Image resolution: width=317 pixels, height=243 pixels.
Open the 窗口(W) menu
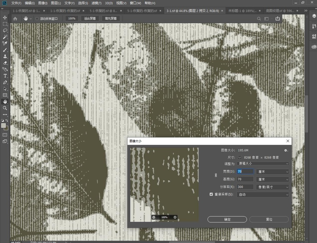[136, 3]
